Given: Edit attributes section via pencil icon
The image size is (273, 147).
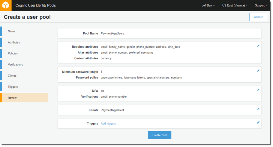Looking at the screenshot, I should coord(258,46).
